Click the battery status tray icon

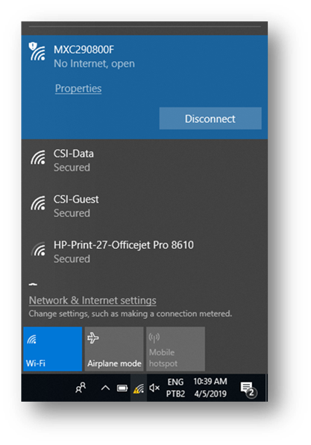pyautogui.click(x=122, y=388)
